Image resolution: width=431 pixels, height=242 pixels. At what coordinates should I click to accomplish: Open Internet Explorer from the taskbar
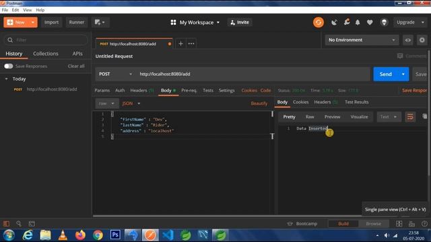28,235
